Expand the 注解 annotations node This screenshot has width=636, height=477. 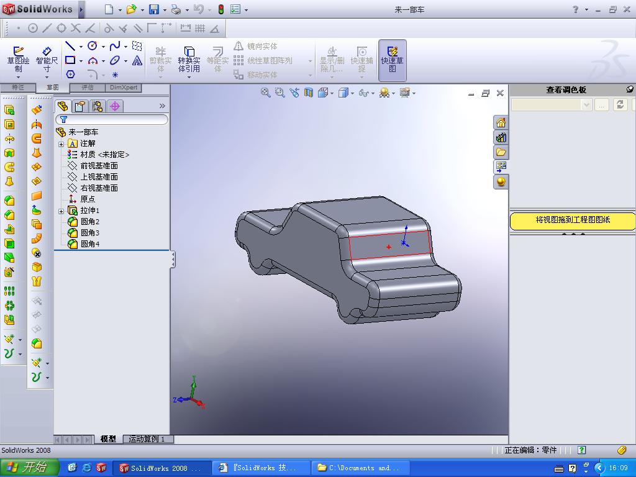click(x=61, y=144)
